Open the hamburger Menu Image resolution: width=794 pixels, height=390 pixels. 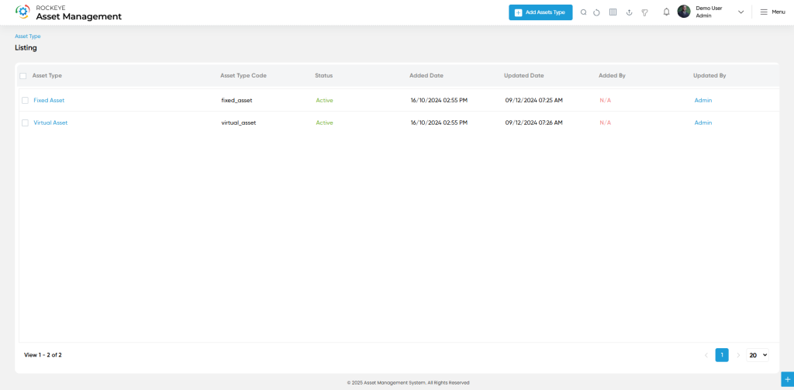point(772,12)
